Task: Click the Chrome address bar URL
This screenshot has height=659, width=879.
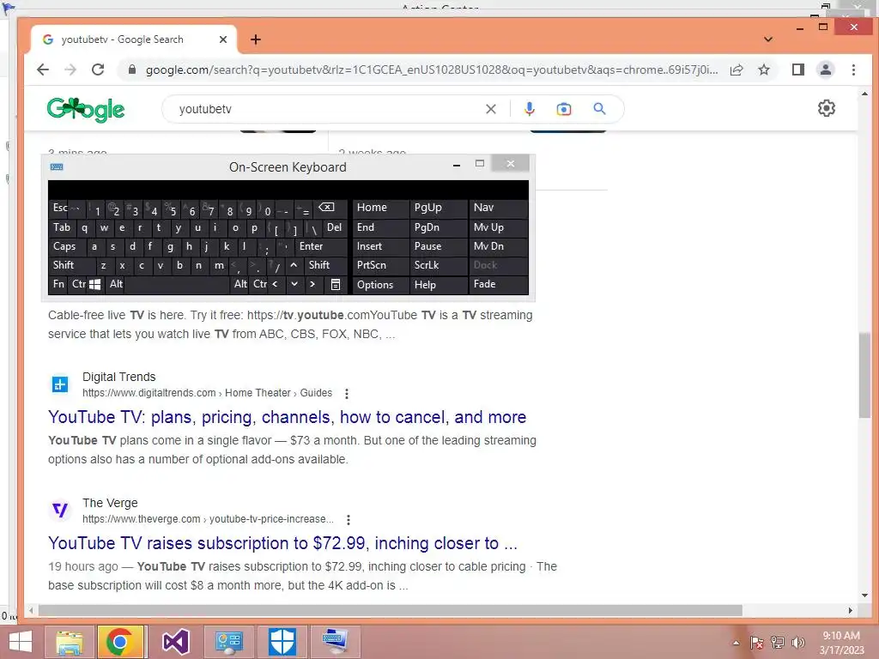Action: coord(432,70)
